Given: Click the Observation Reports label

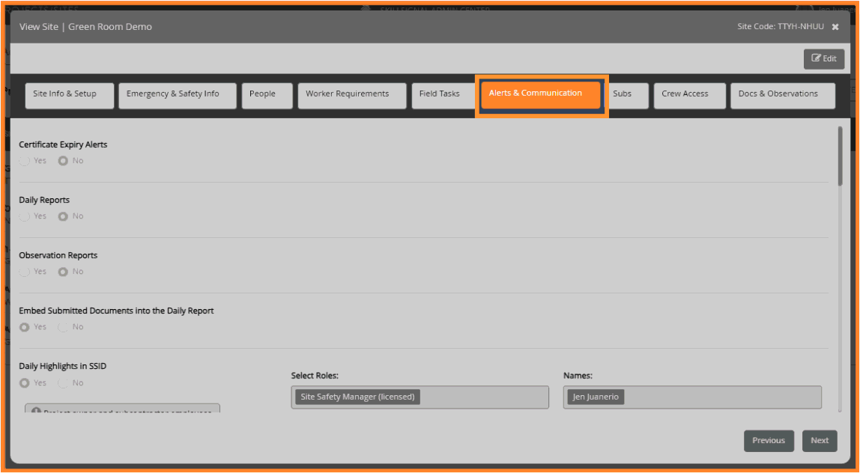Looking at the screenshot, I should coord(58,255).
